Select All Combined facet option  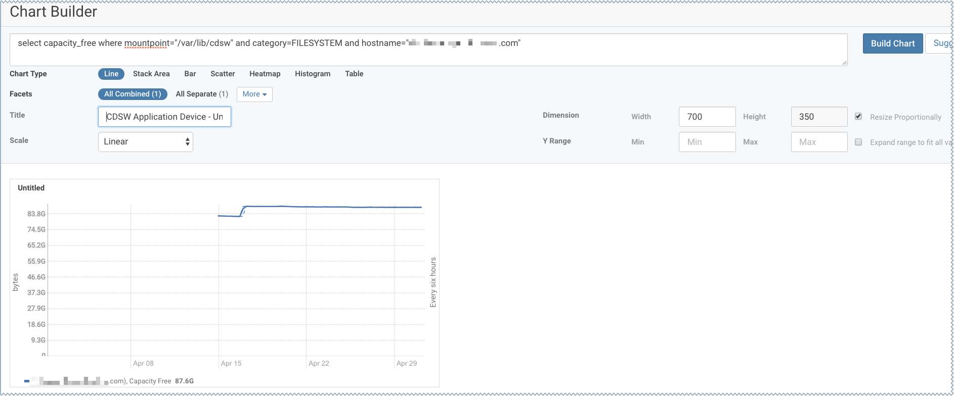[x=133, y=94]
